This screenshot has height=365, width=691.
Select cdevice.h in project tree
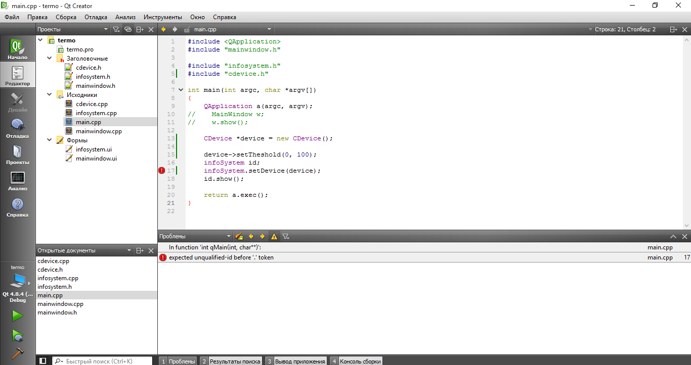[x=88, y=68]
